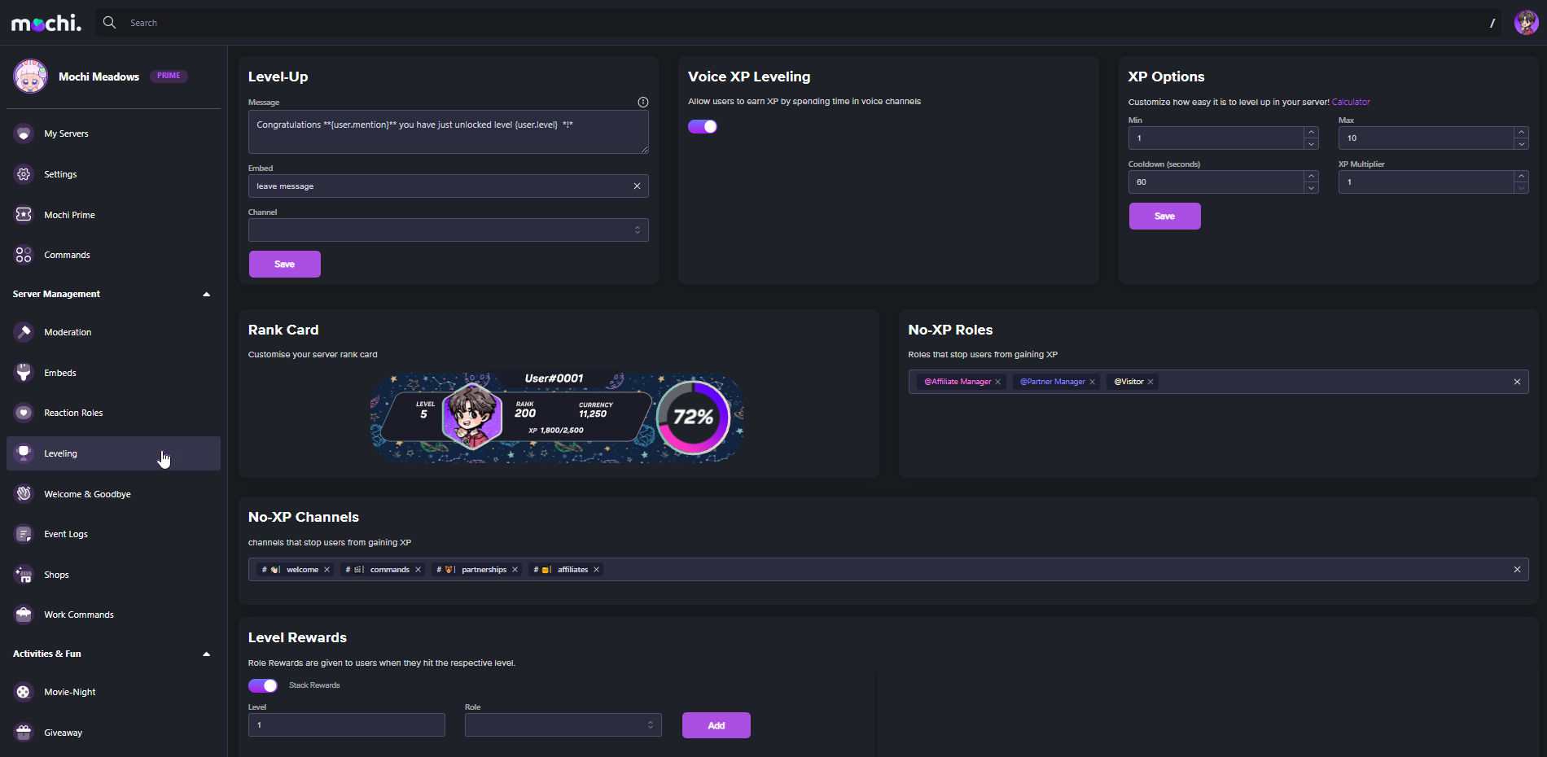The width and height of the screenshot is (1547, 757).
Task: Toggle the Stack Rewards switch off
Action: coord(263,685)
